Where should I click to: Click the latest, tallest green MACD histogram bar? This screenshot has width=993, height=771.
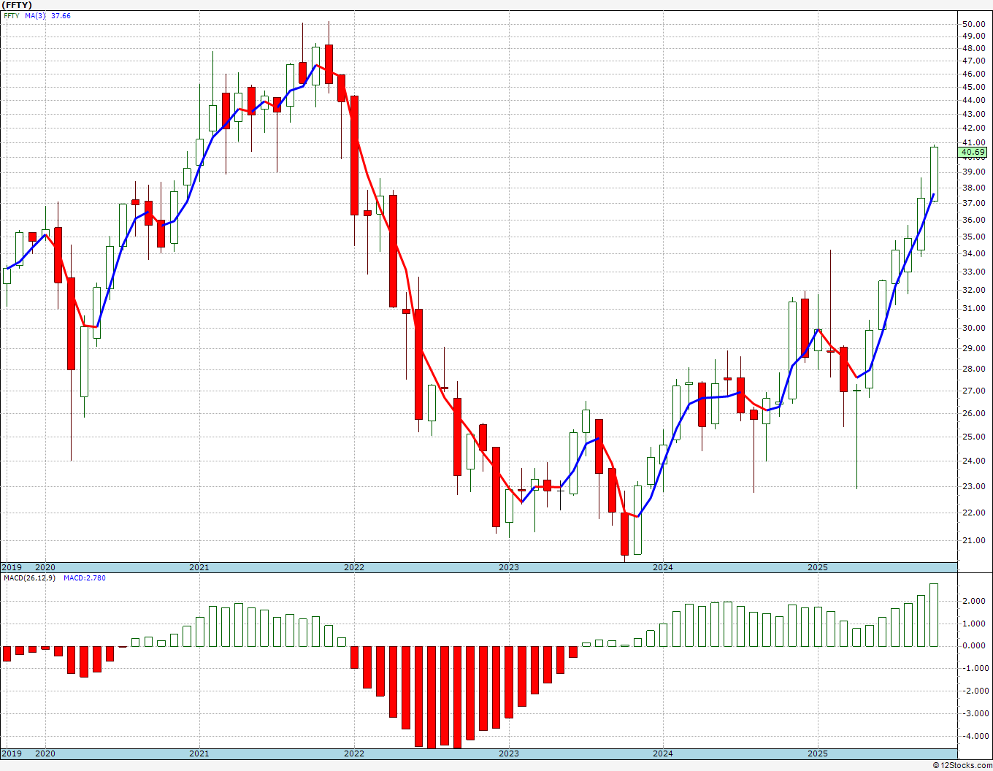[934, 615]
